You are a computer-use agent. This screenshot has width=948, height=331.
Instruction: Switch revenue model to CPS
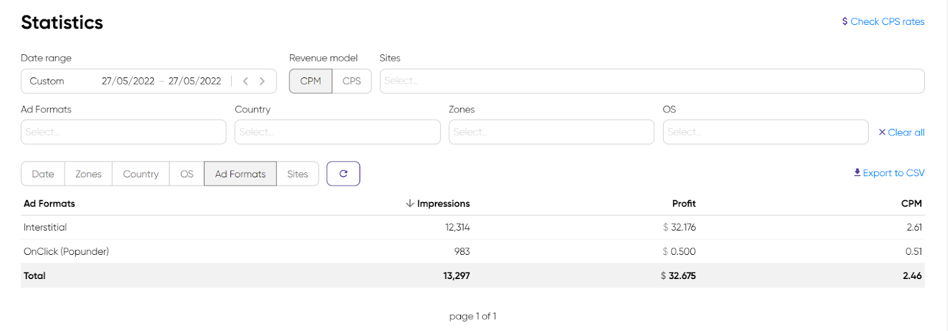click(x=351, y=82)
